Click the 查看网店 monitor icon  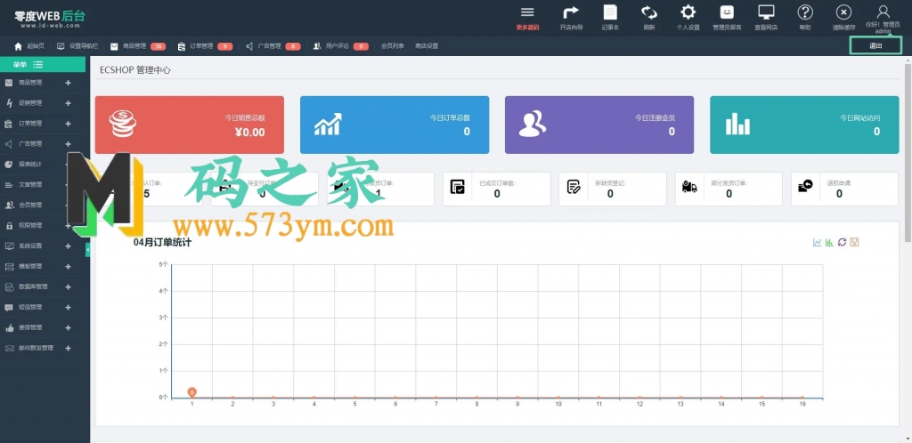(766, 12)
